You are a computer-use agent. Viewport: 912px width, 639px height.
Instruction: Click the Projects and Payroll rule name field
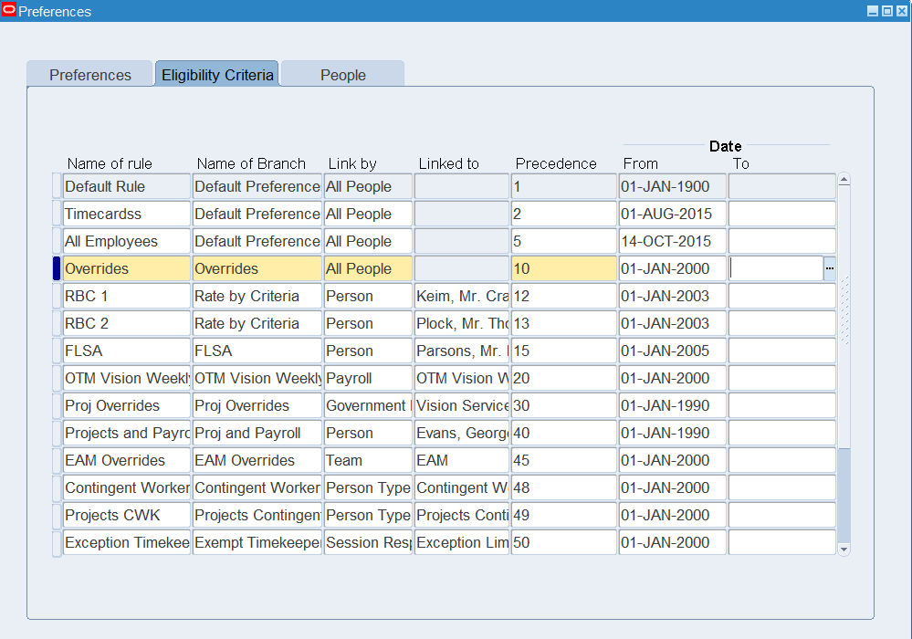tap(127, 433)
